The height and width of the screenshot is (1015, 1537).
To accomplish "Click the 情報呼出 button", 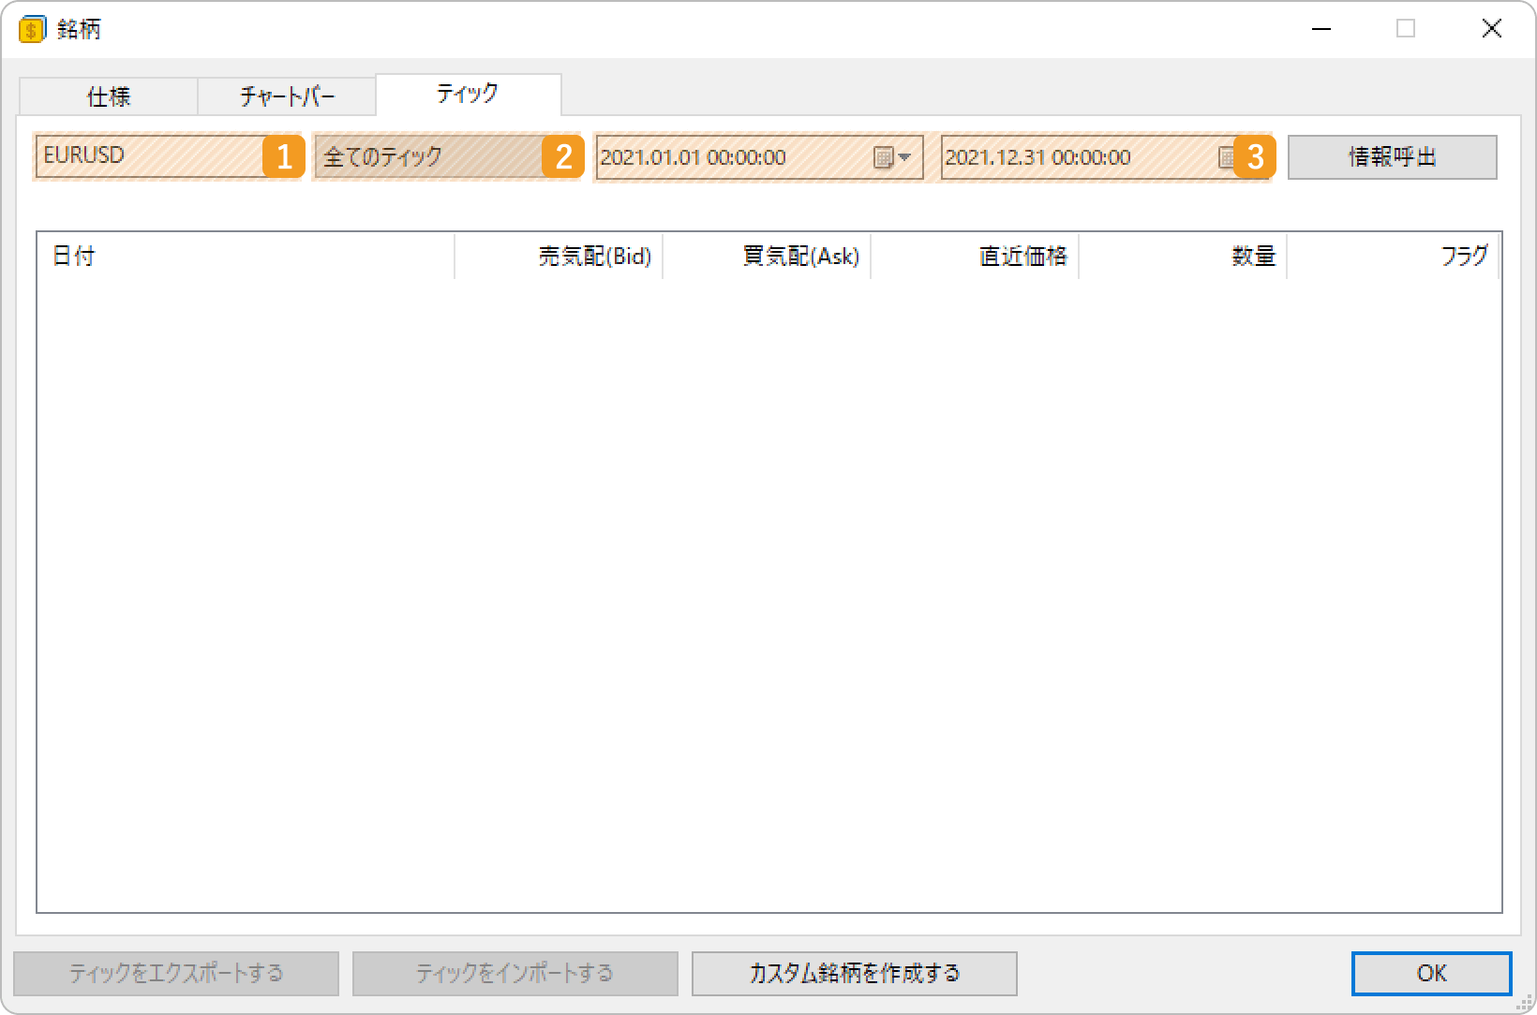I will coord(1392,157).
